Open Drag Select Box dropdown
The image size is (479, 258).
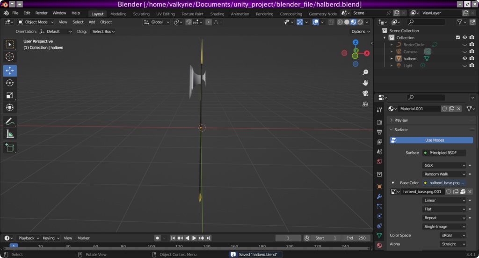click(x=103, y=31)
